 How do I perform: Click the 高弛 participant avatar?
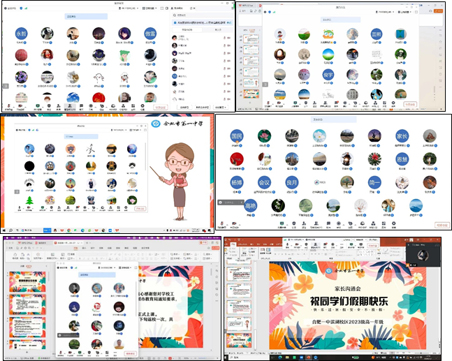tap(251, 205)
